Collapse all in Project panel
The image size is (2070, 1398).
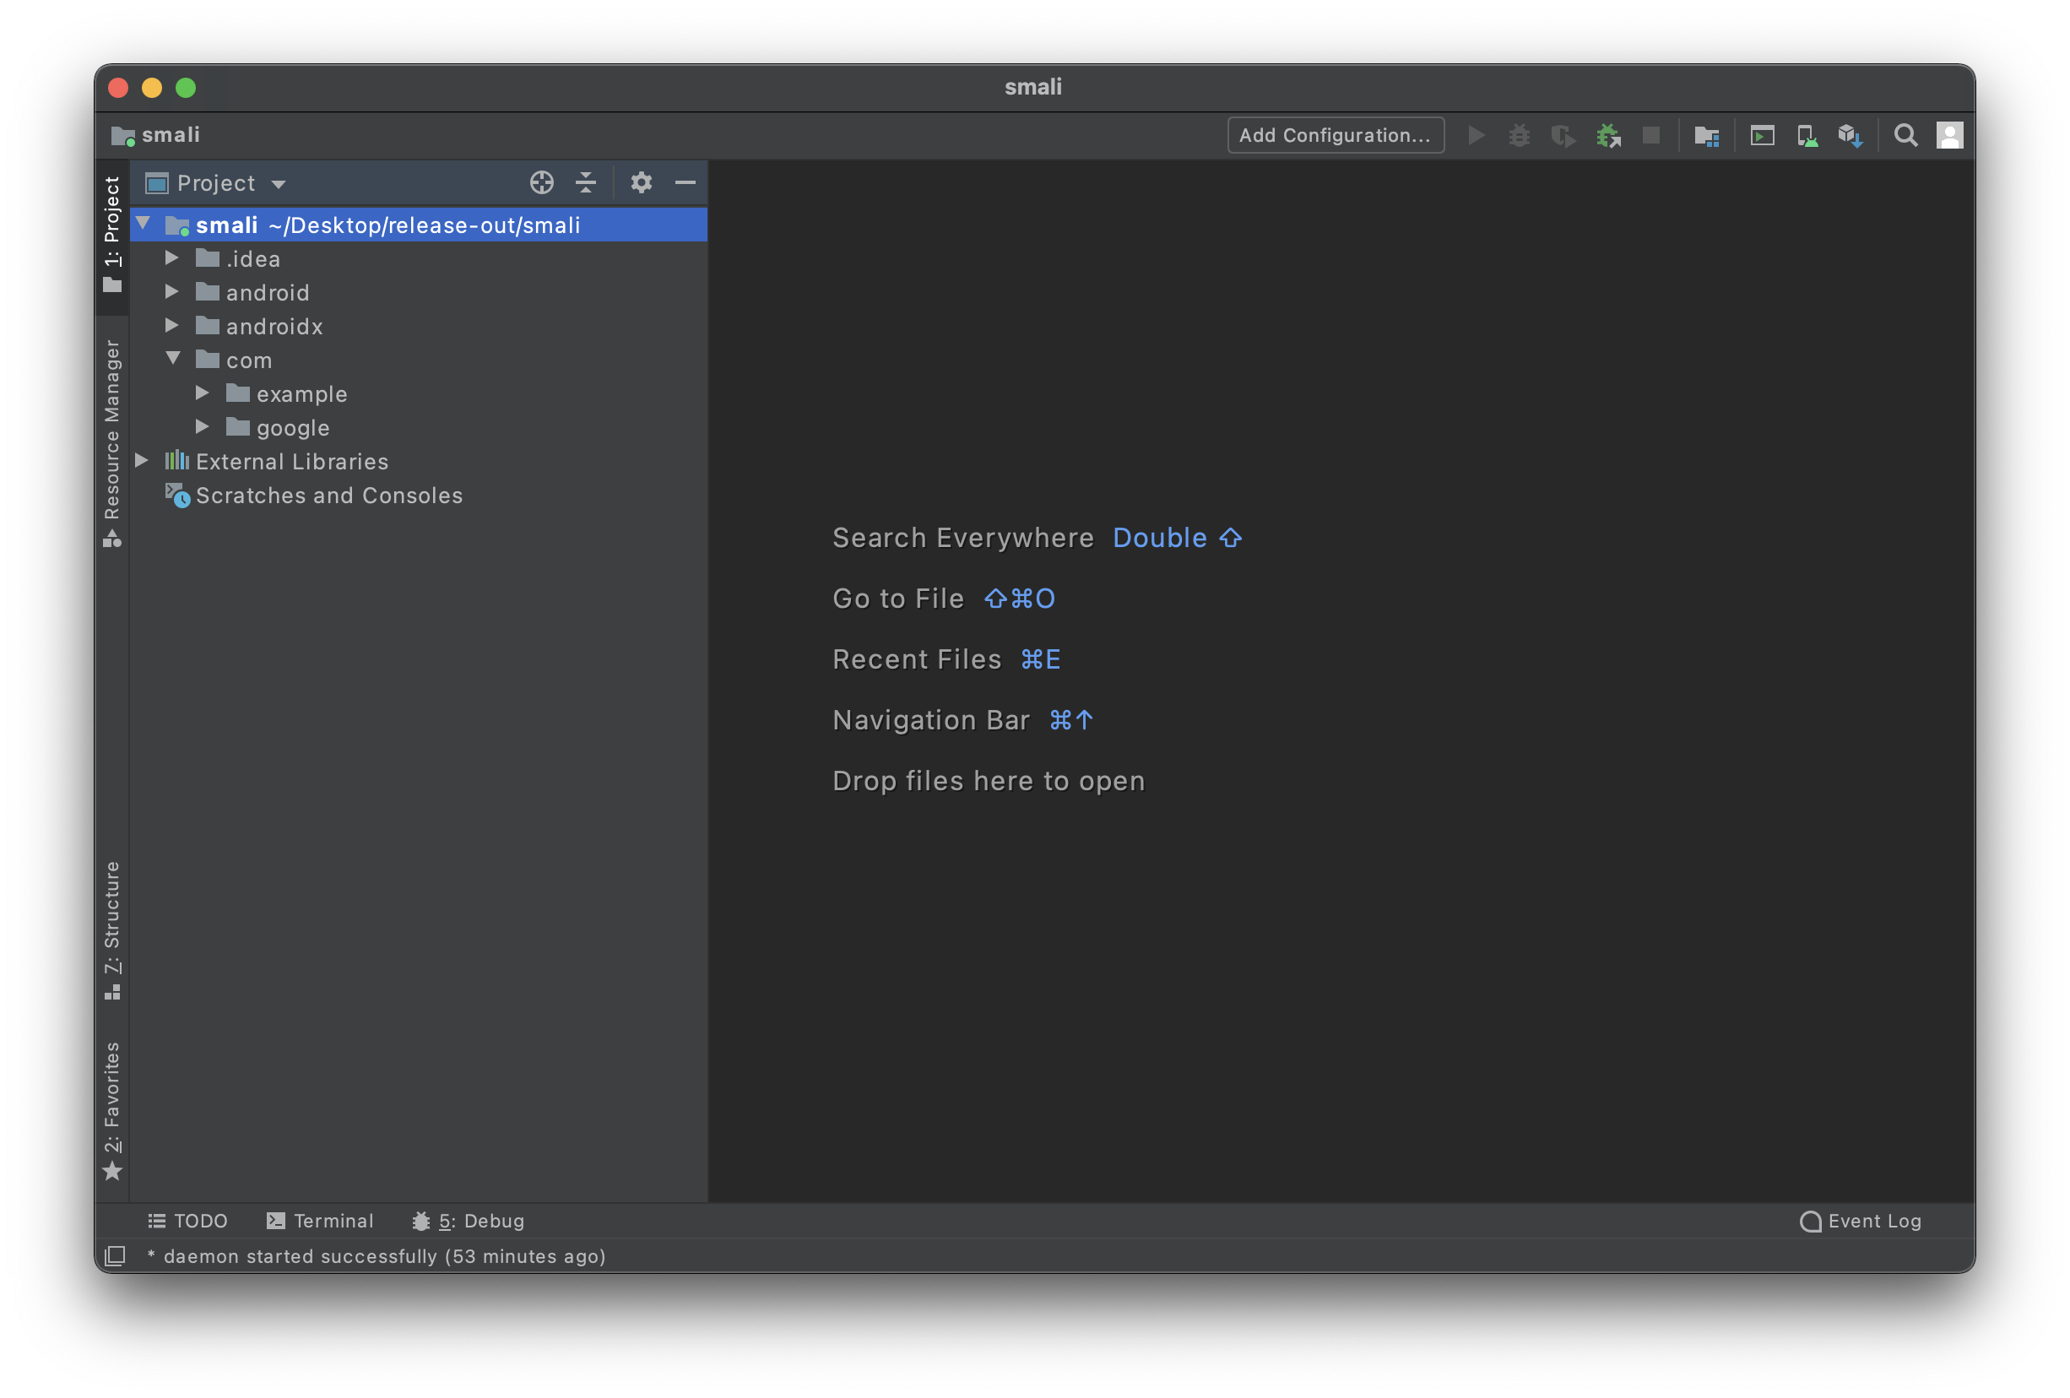click(585, 182)
